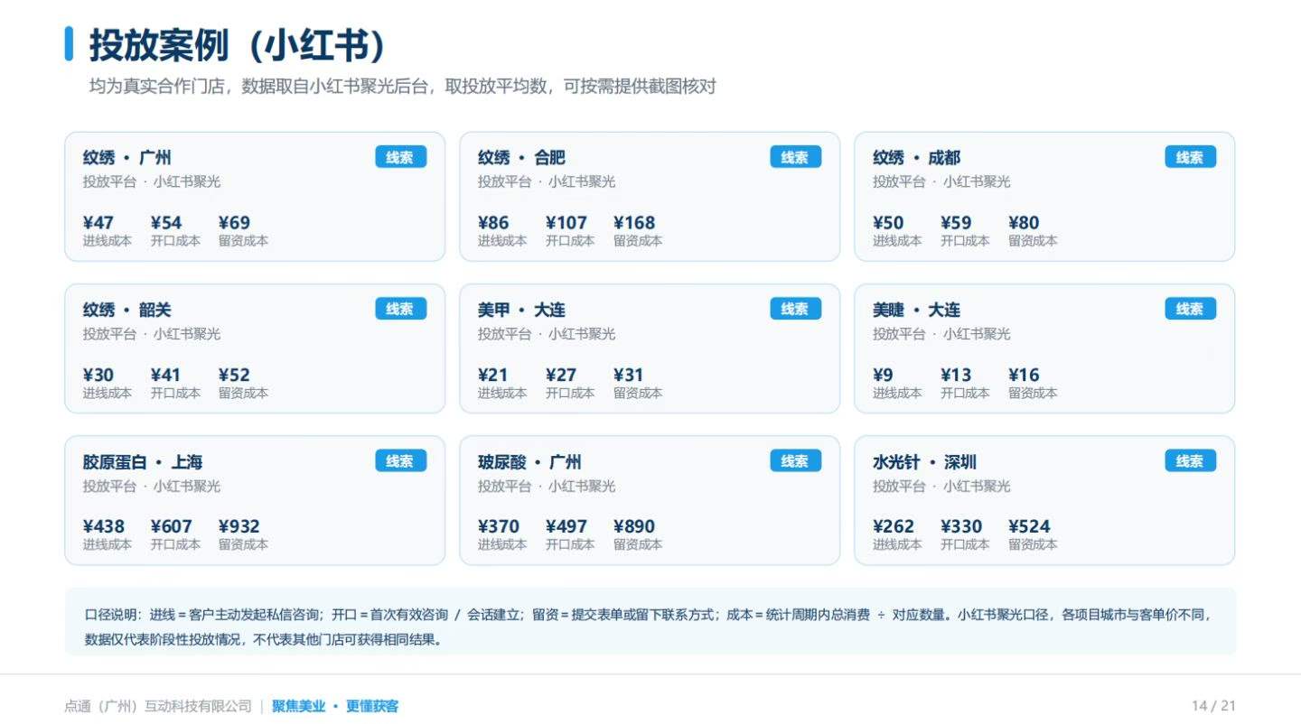
Task: Click the ¥9 进线成本 value
Action: pos(884,375)
